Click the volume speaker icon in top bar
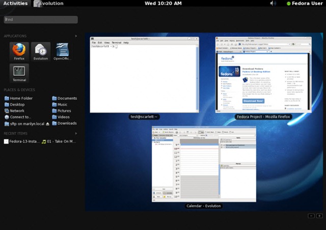Screen dimensions: 326x230 pos(273,4)
